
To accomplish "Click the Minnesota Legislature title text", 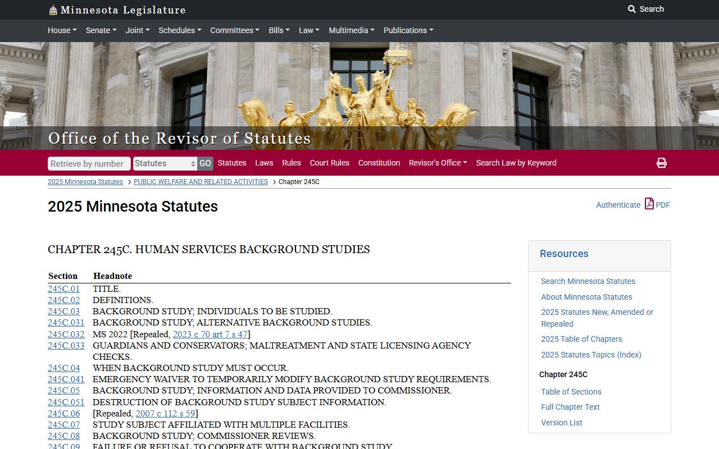I will click(123, 10).
